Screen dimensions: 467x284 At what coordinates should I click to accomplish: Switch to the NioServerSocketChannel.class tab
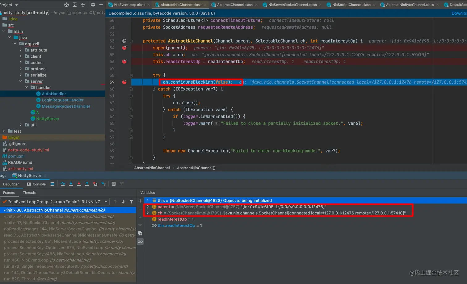[x=292, y=5]
